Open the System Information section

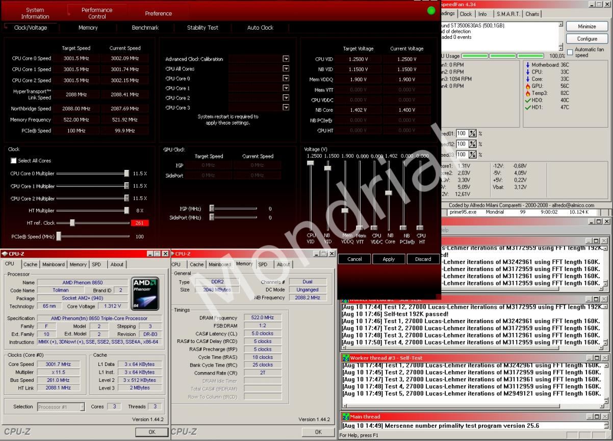[35, 13]
